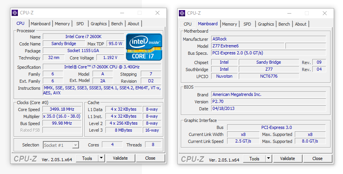Click Tools button in right window
343x174 pixels.
[254, 159]
